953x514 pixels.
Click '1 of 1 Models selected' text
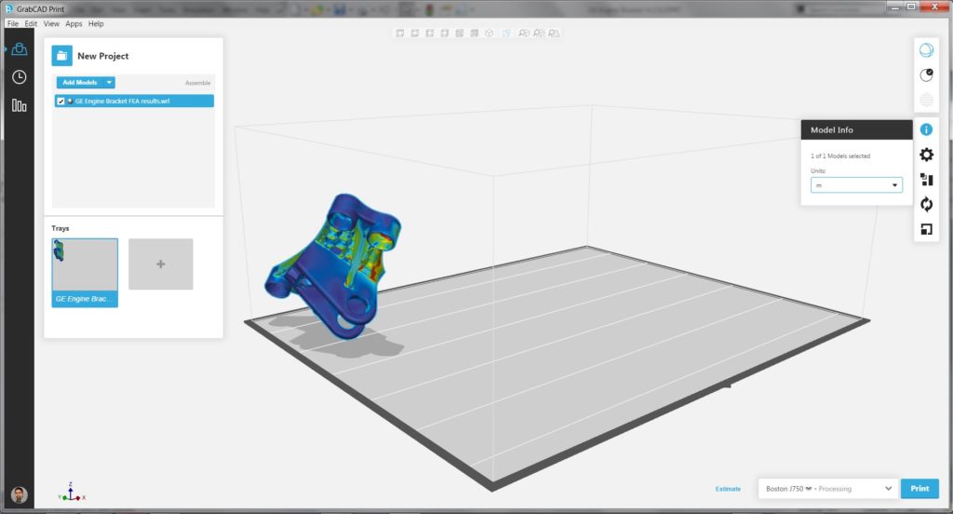point(840,156)
